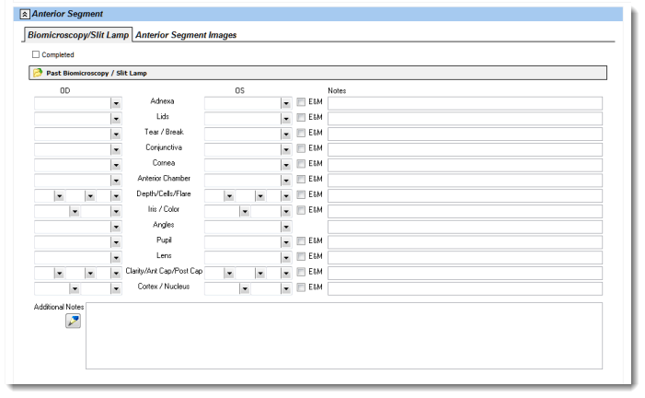645x398 pixels.
Task: Open OS Cornea dropdown
Action: pos(286,165)
